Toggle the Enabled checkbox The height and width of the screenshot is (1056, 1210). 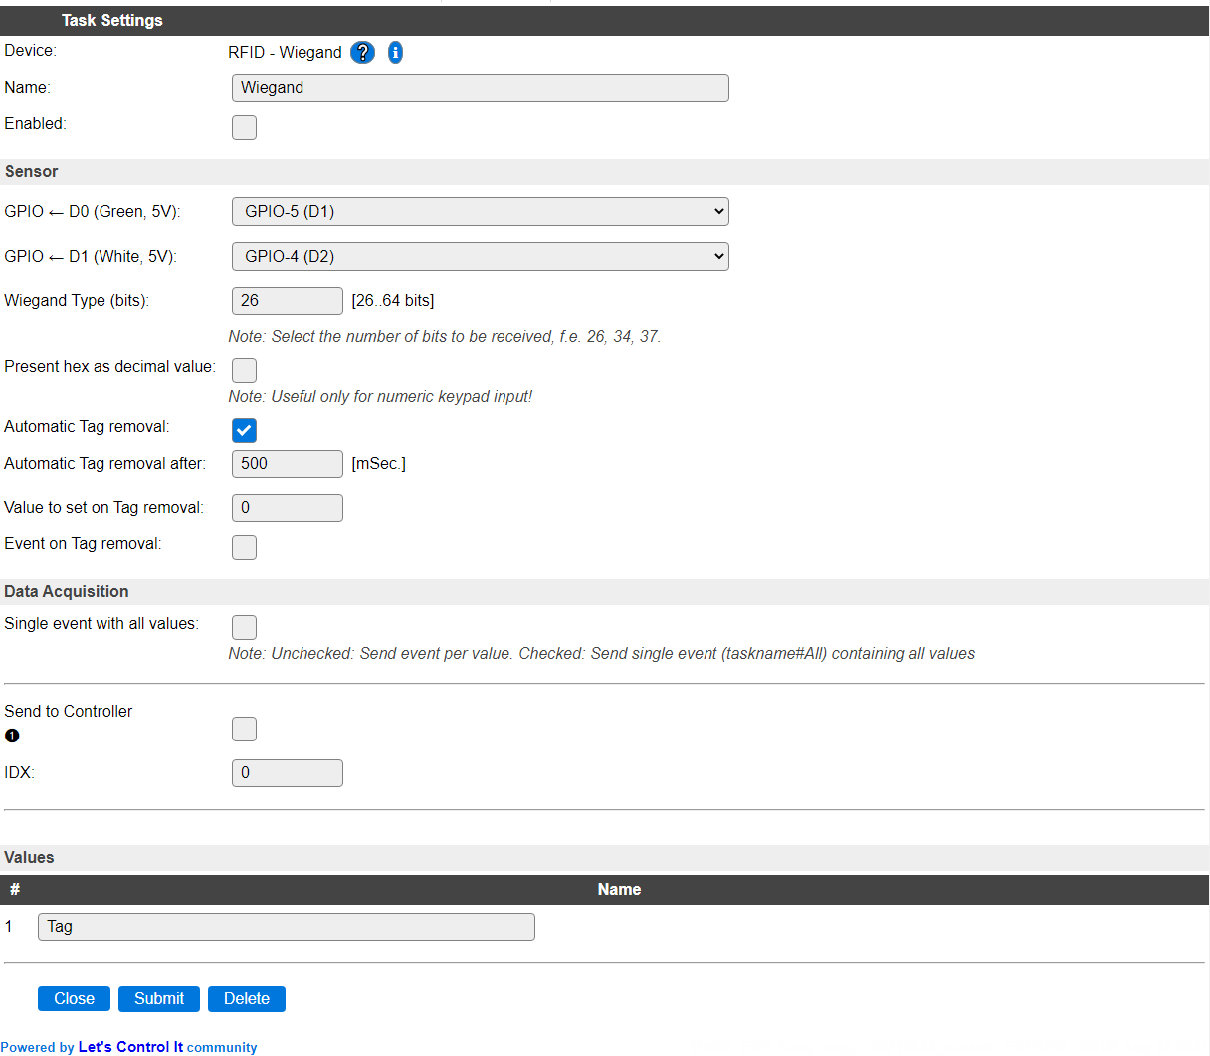pos(244,127)
